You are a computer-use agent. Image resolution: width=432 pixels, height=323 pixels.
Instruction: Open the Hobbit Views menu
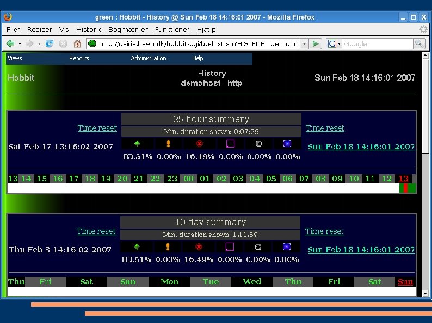[x=15, y=58]
